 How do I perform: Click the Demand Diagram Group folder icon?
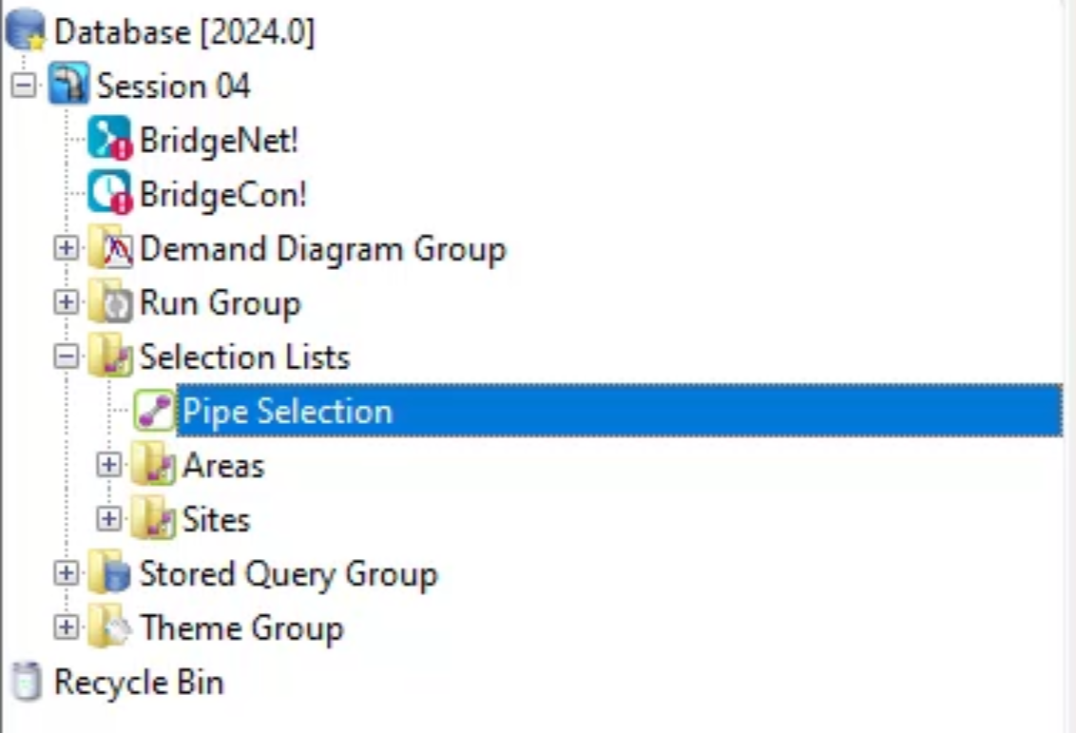[x=110, y=247]
